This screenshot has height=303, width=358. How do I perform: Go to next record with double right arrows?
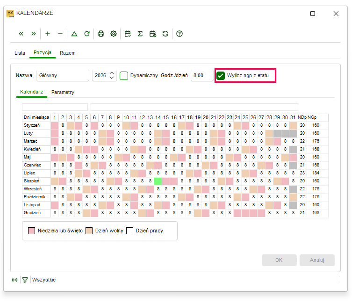pos(34,34)
